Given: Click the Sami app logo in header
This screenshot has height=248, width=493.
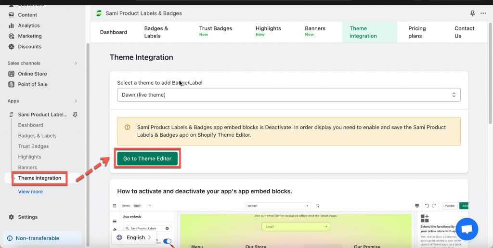Looking at the screenshot, I should [x=99, y=13].
